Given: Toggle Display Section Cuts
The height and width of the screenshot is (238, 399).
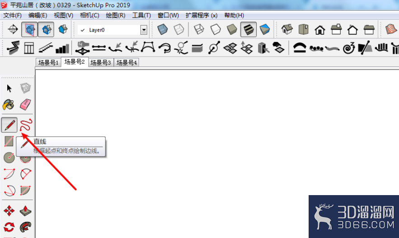Looking at the screenshot, I should coord(46,29).
